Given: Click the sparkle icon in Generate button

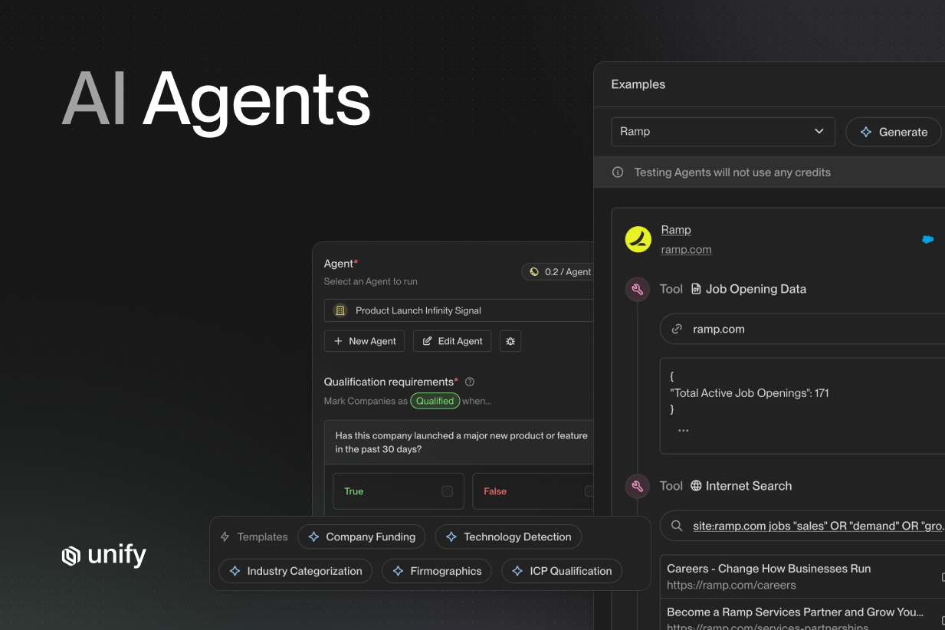Looking at the screenshot, I should click(x=866, y=132).
